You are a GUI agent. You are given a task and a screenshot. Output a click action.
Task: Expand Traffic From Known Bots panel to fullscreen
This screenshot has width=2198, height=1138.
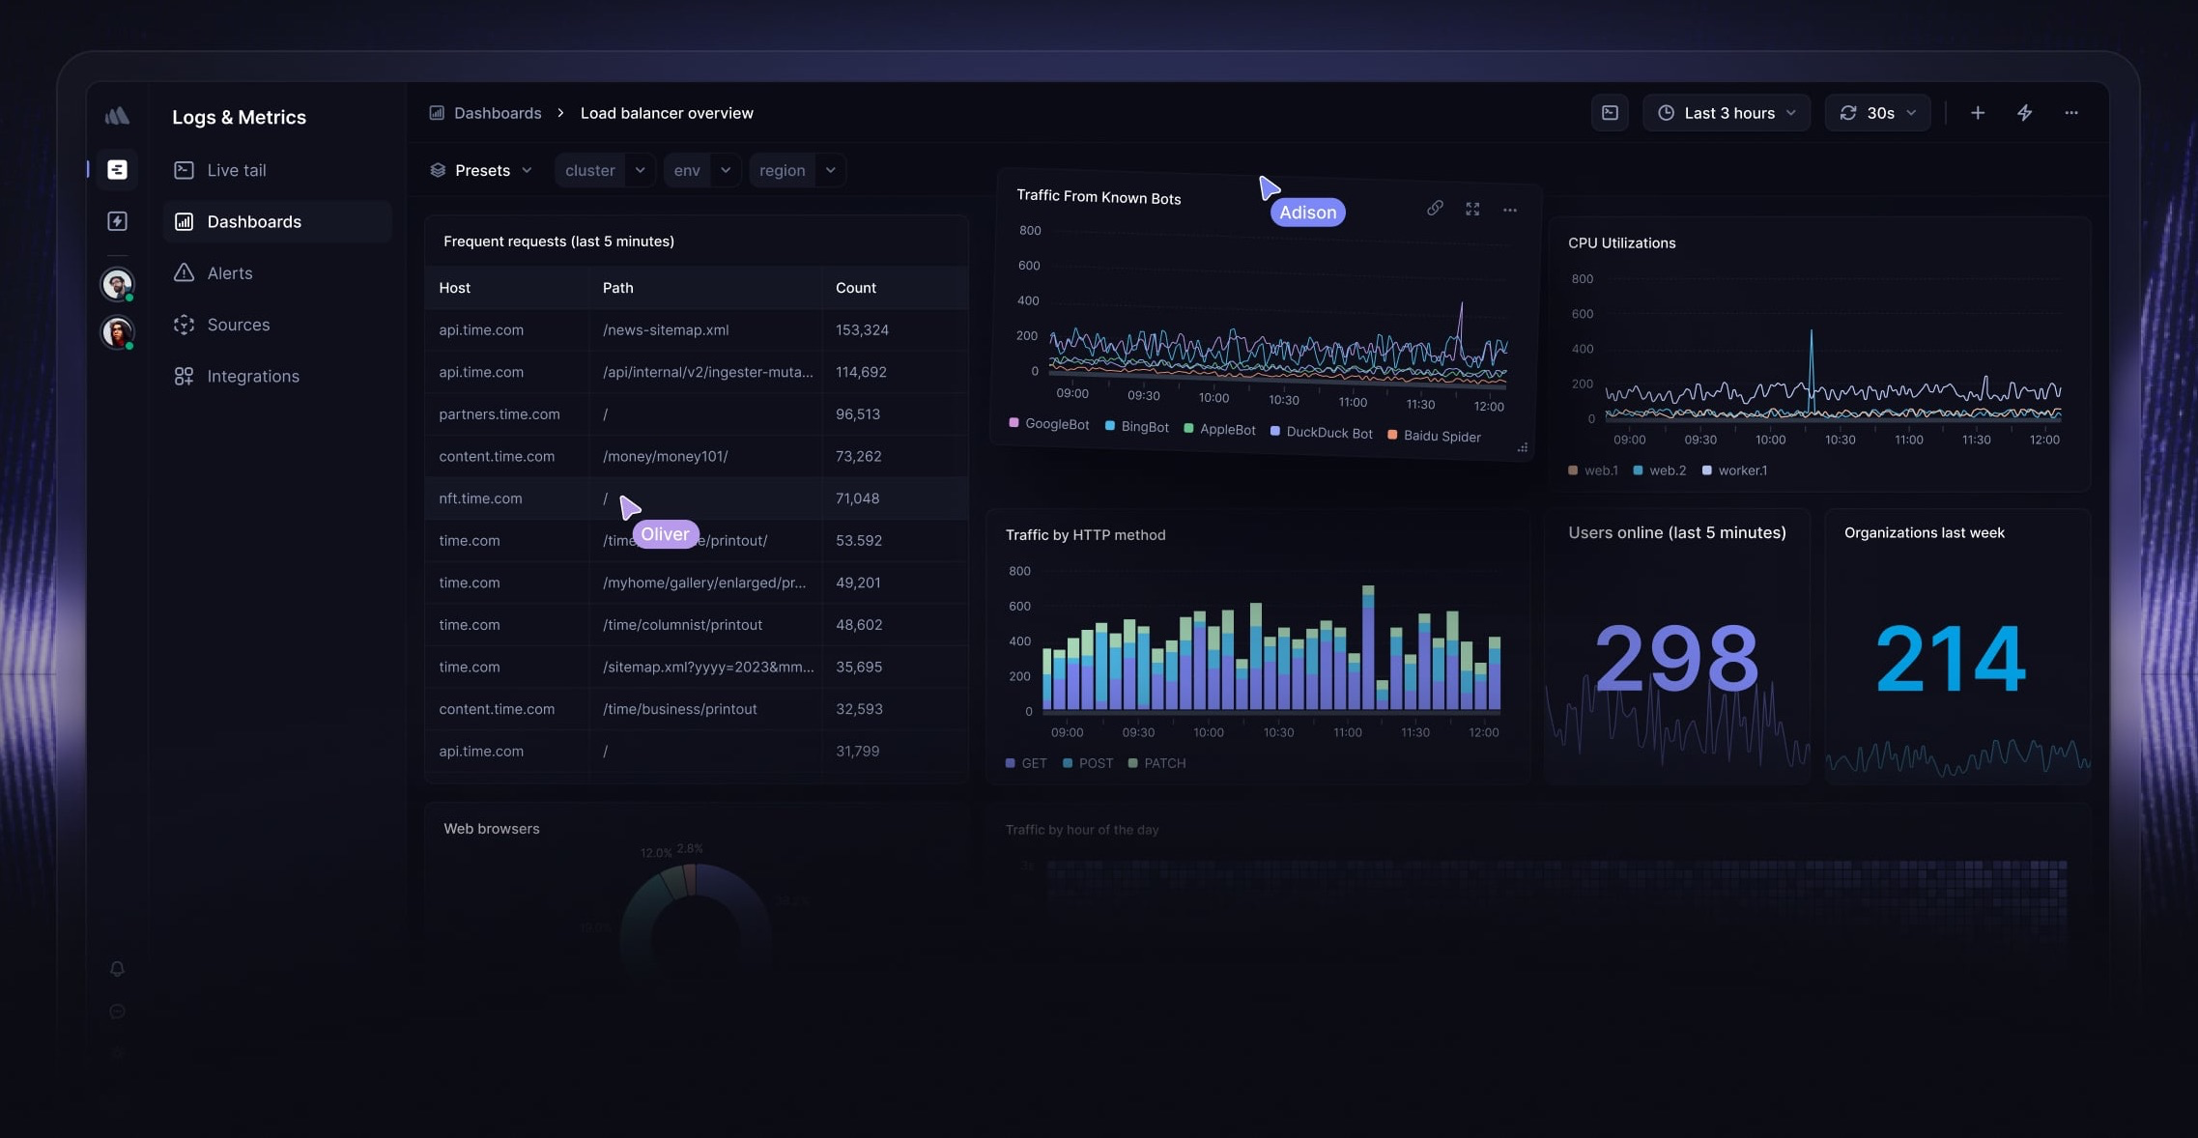[1471, 209]
